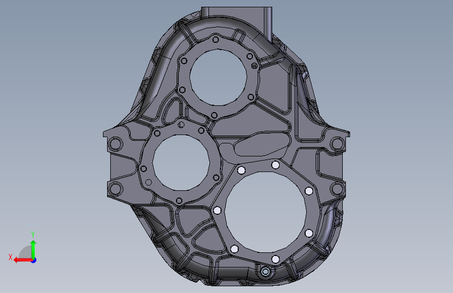Viewport: 453px width, 293px height.
Task: Click the green Y axis arrow of the triad
Action: [33, 249]
